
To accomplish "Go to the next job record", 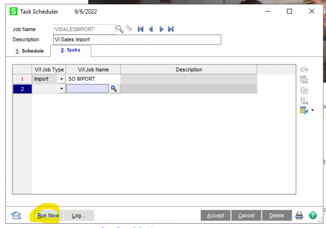I will coord(161,29).
